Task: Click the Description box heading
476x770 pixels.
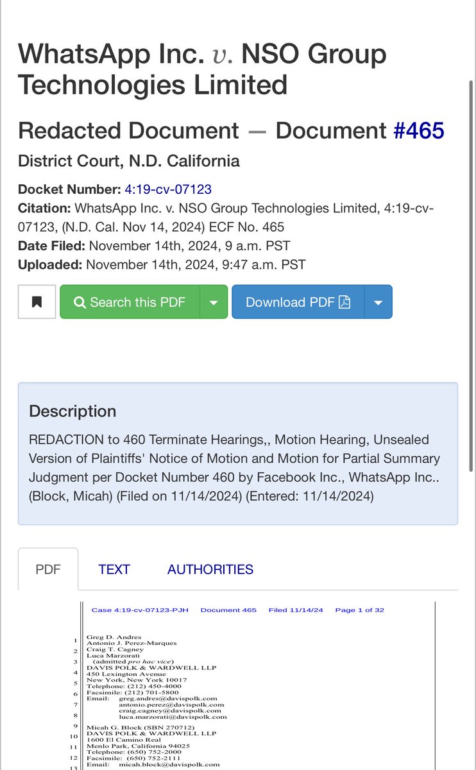Action: coord(72,411)
